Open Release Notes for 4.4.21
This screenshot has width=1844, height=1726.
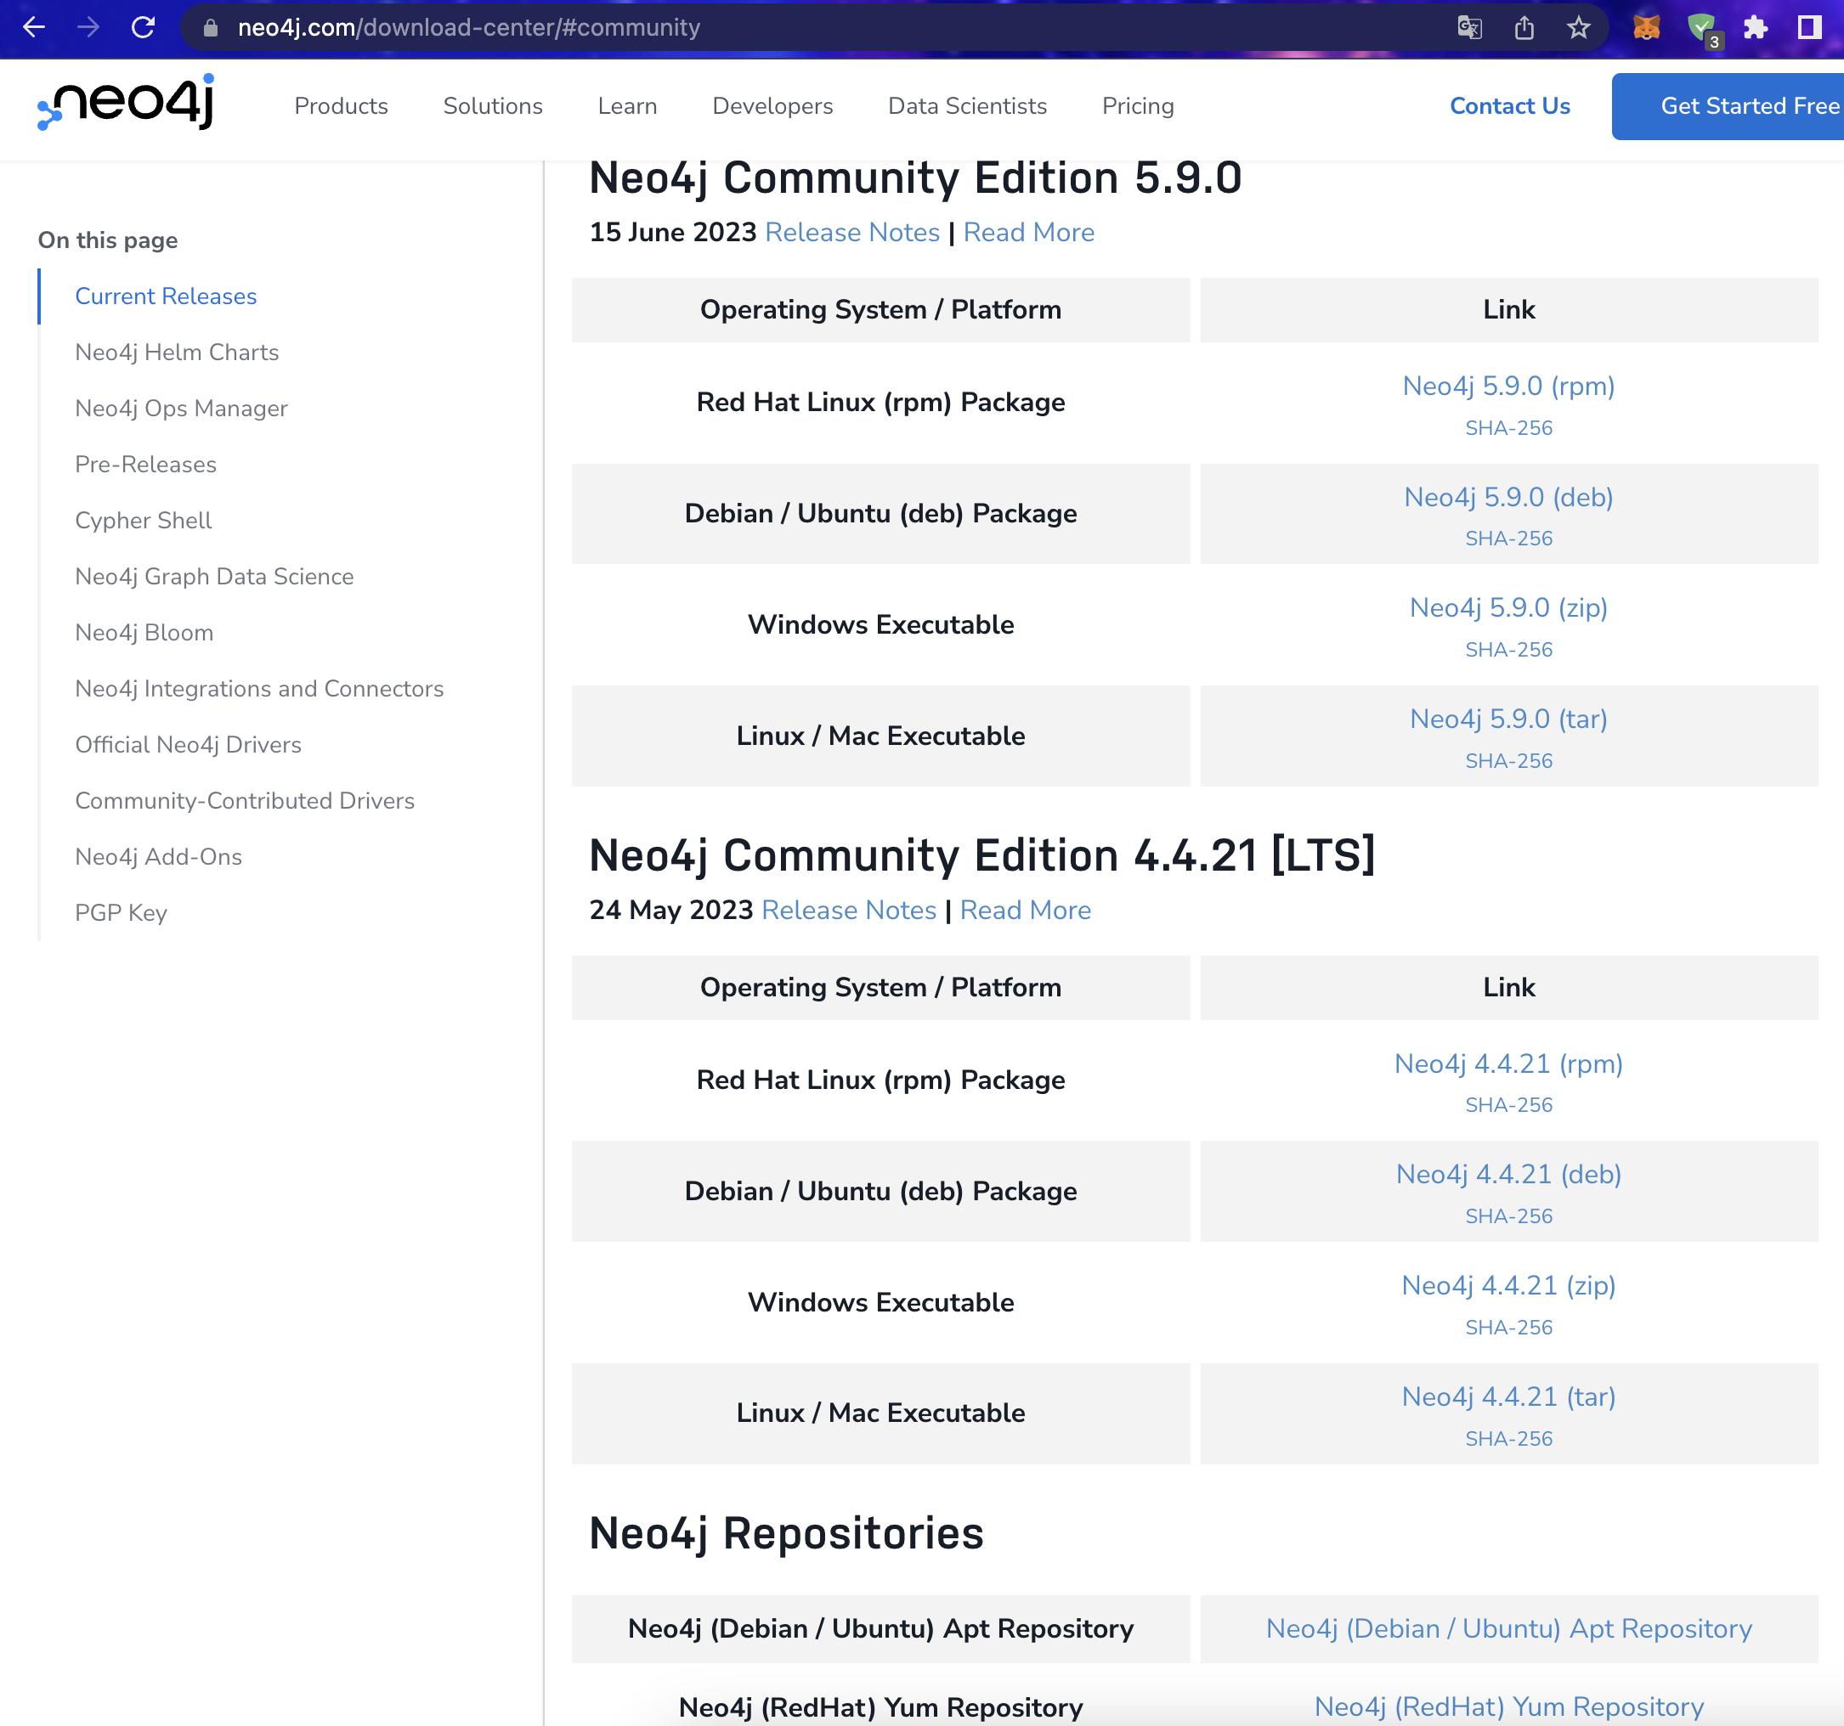pyautogui.click(x=849, y=911)
